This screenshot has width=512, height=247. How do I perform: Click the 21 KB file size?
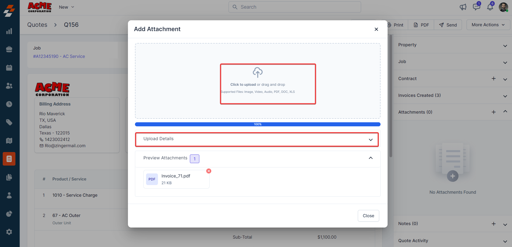click(x=167, y=183)
